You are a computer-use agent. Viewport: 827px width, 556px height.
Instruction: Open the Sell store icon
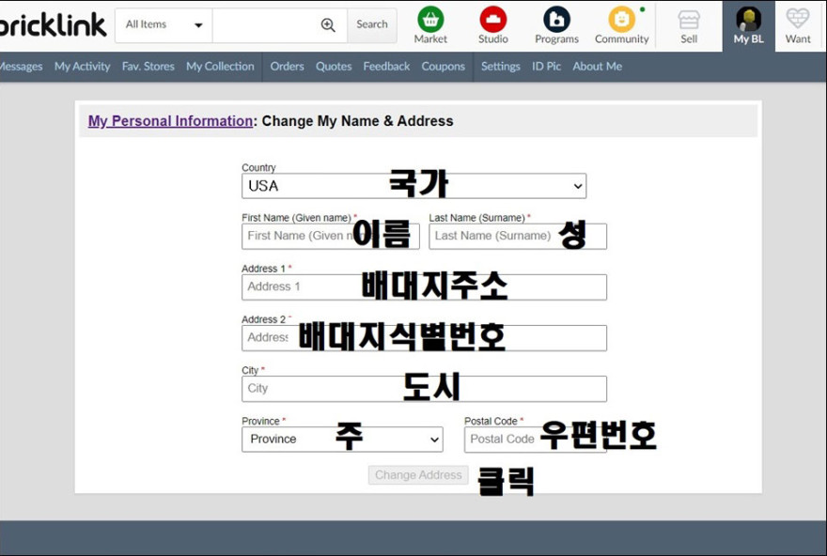tap(689, 20)
